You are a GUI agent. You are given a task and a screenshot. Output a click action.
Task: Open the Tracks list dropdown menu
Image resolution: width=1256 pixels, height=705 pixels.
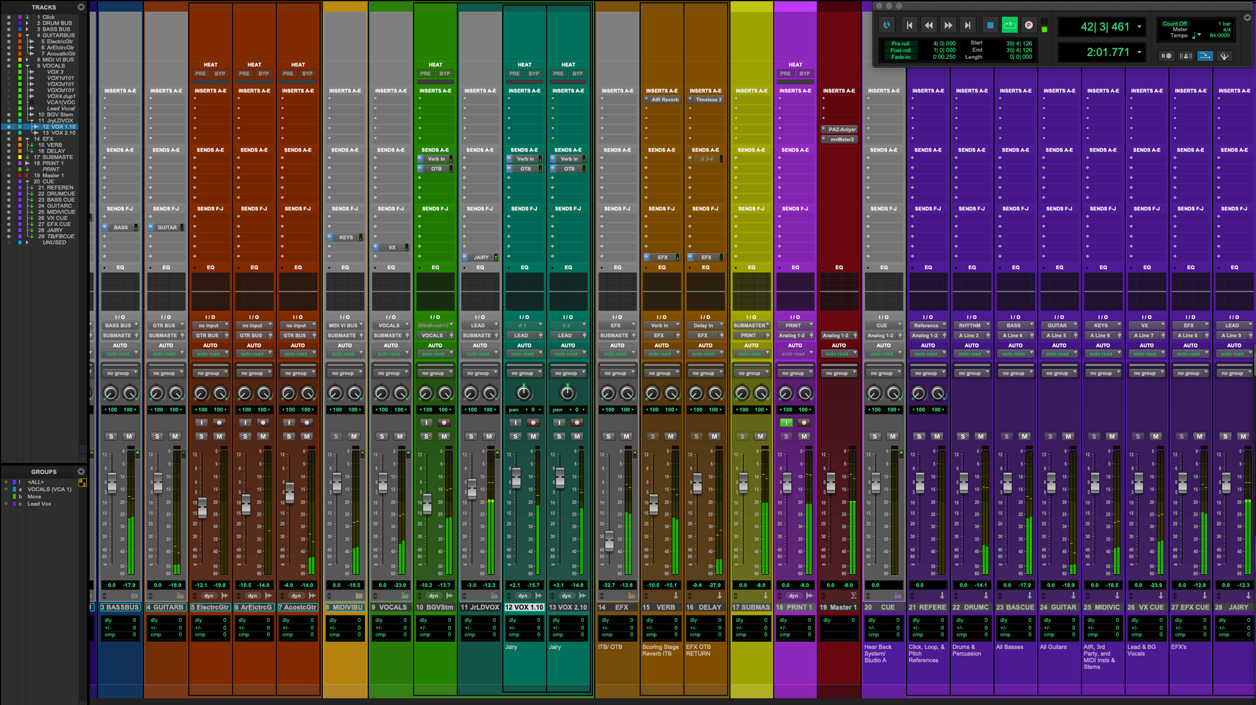click(81, 7)
